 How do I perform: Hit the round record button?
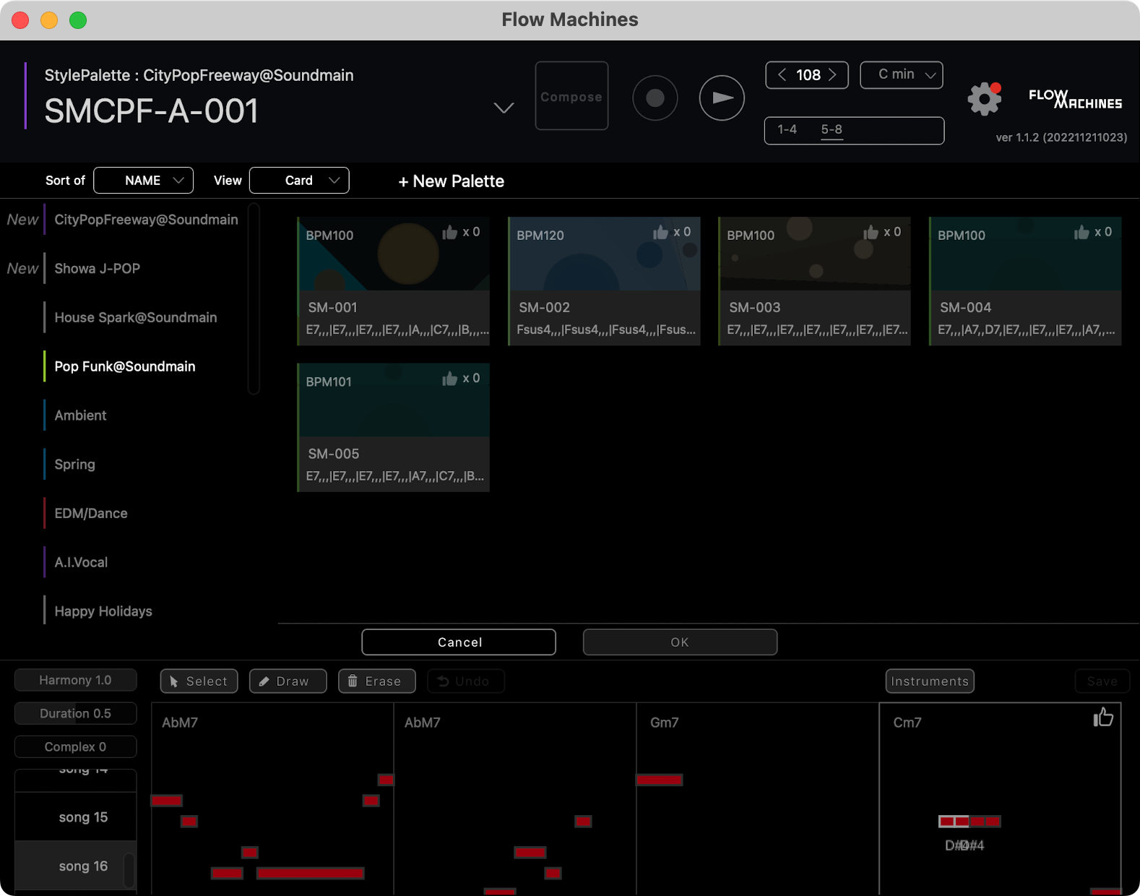click(x=655, y=98)
